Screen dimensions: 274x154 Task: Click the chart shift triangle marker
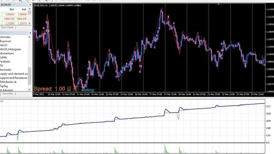click(218, 4)
